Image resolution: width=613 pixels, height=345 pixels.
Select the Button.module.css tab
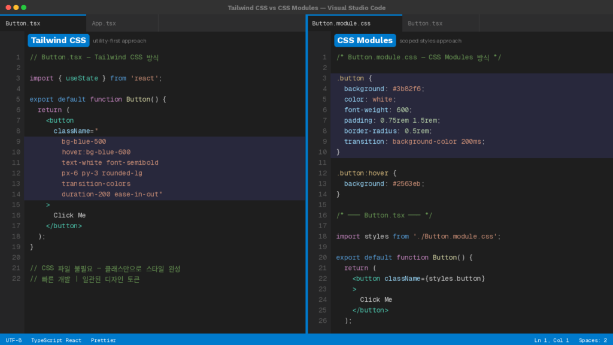(345, 23)
